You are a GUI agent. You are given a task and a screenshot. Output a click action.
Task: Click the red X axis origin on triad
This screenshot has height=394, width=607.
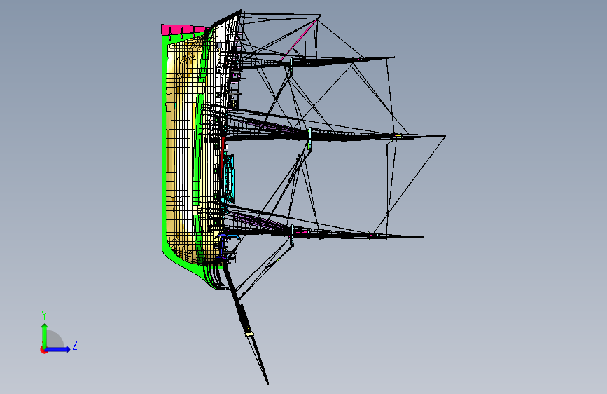(x=43, y=350)
